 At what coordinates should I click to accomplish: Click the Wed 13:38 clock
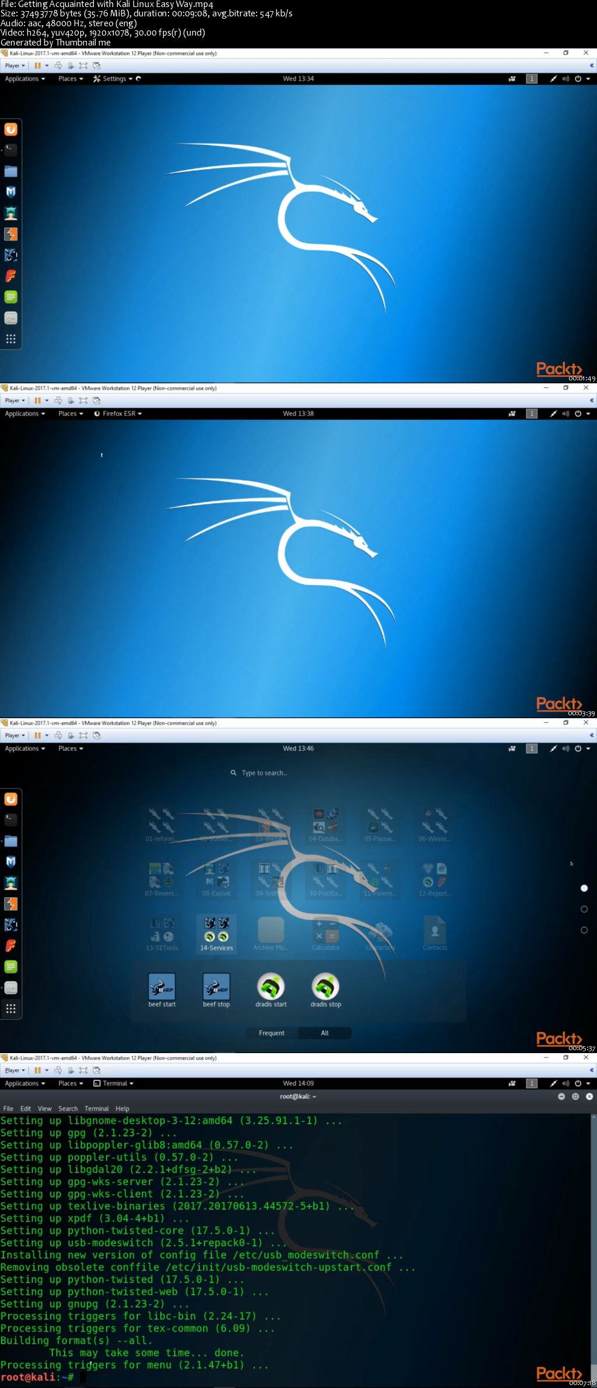[298, 414]
